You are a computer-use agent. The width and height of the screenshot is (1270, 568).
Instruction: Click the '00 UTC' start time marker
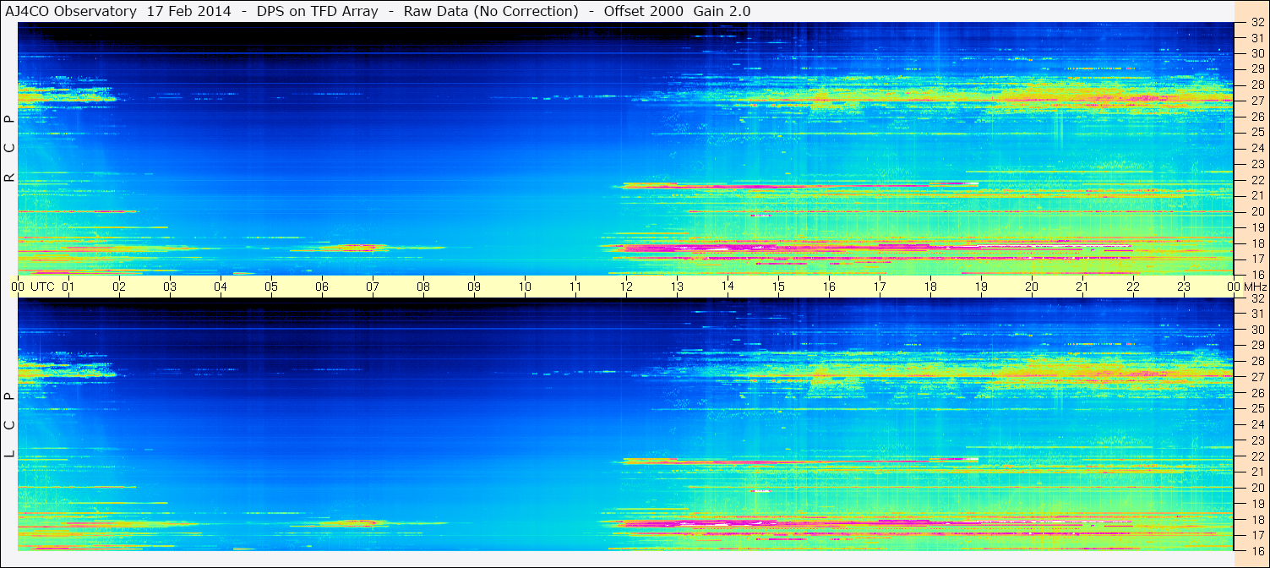tap(32, 287)
